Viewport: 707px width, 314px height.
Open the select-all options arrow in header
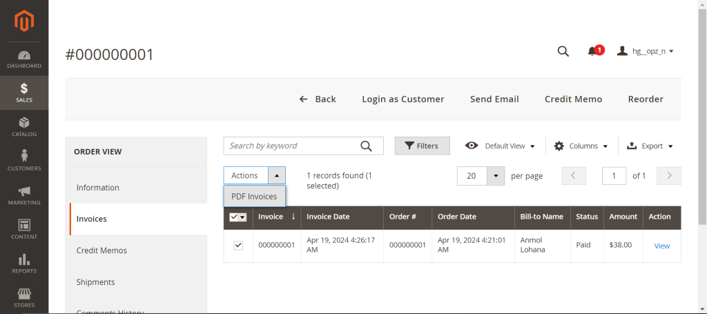pyautogui.click(x=242, y=217)
